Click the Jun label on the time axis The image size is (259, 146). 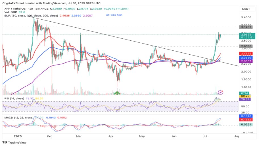click(x=174, y=136)
